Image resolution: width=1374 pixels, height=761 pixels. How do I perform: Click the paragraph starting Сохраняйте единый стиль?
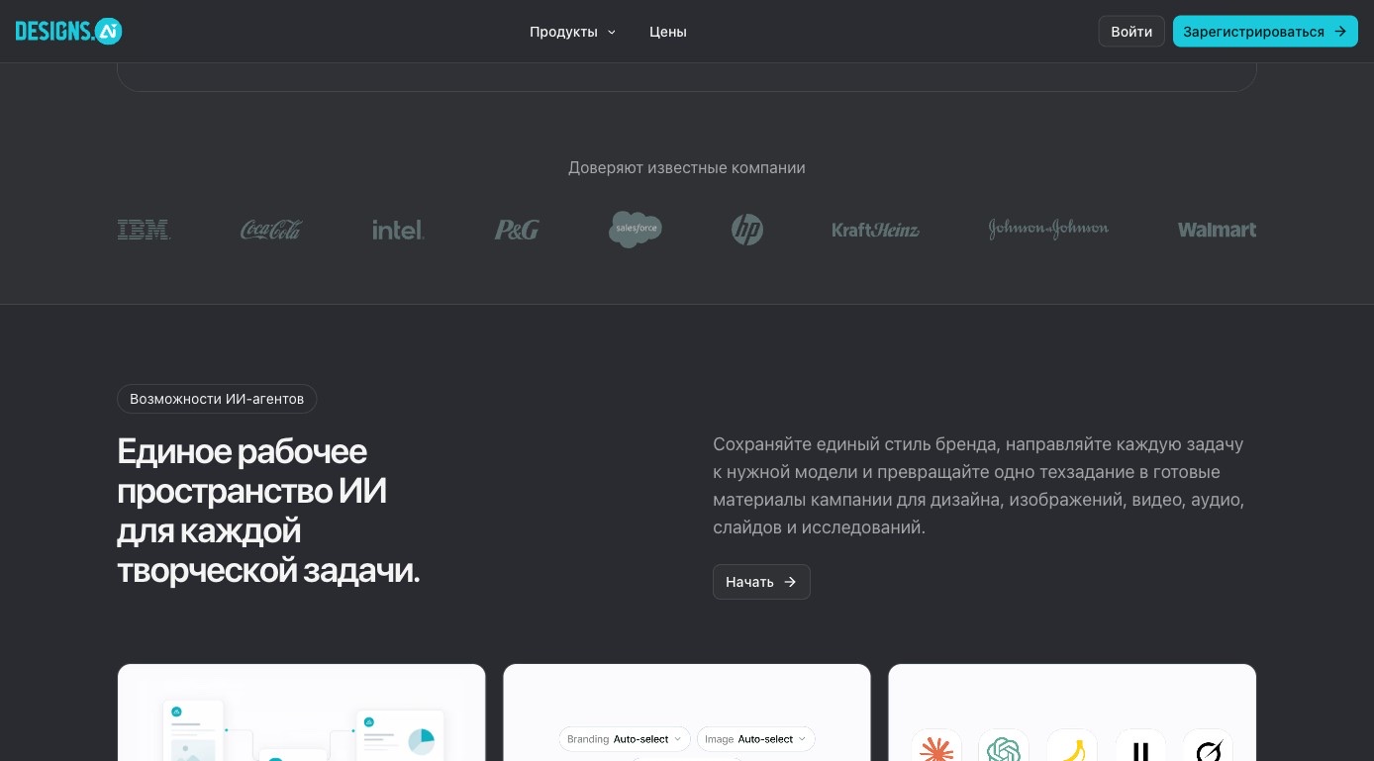point(979,486)
